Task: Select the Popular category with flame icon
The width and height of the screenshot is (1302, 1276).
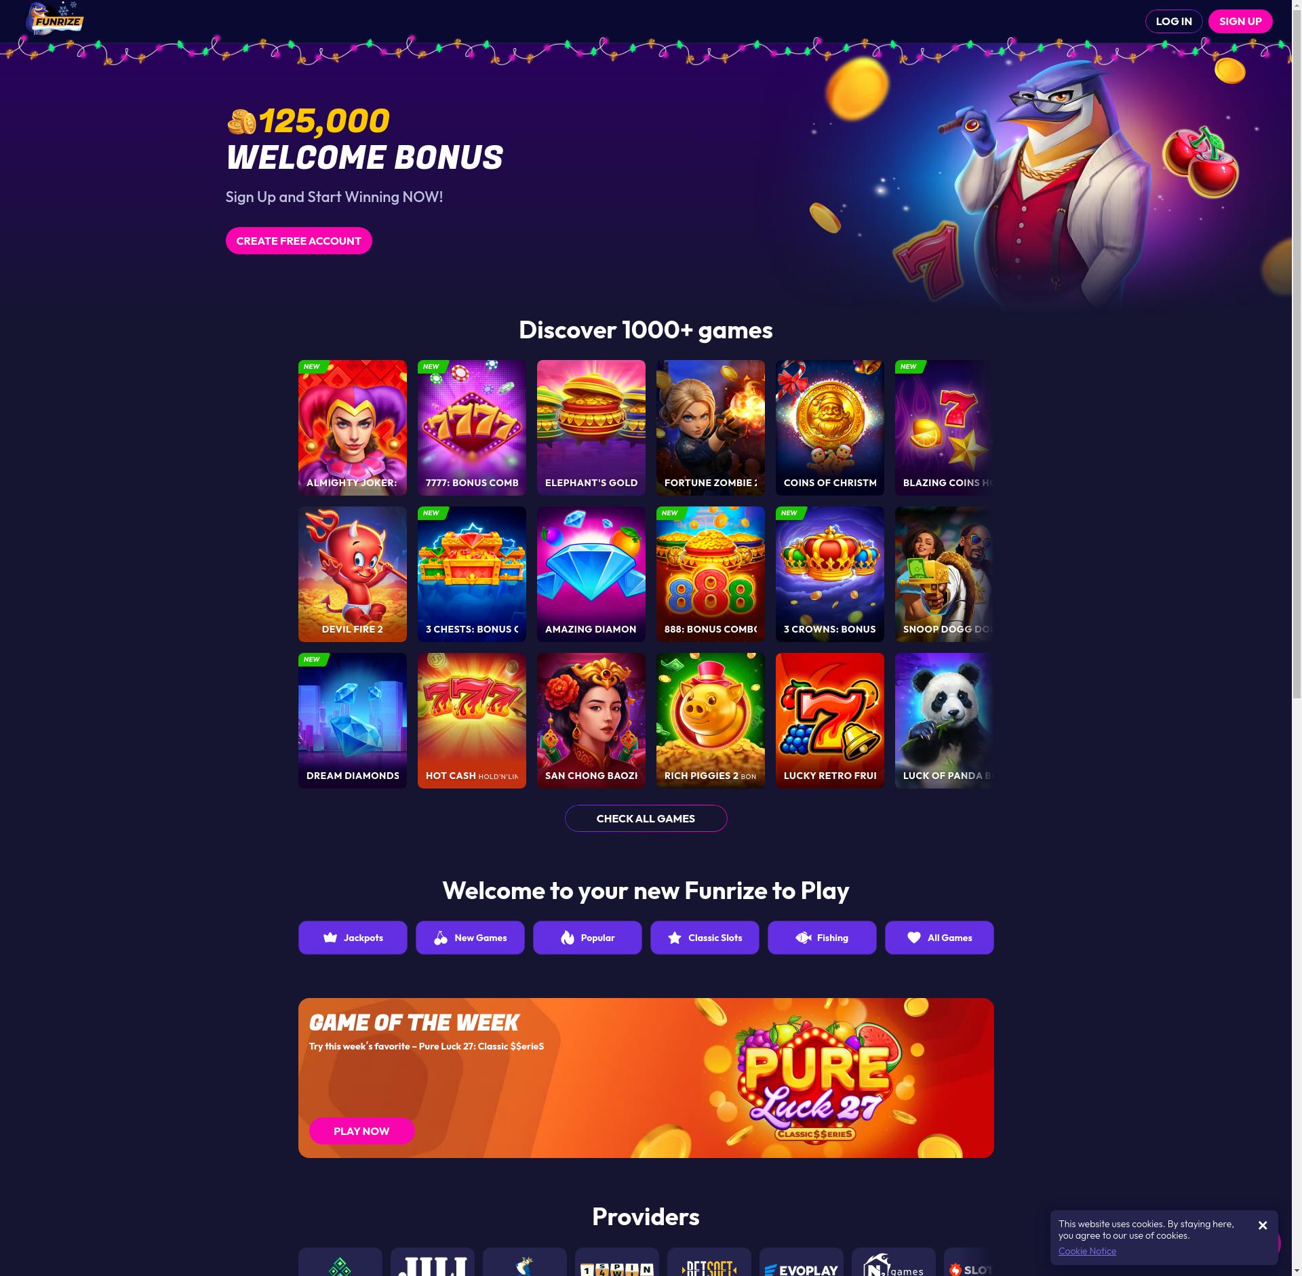Action: tap(587, 938)
